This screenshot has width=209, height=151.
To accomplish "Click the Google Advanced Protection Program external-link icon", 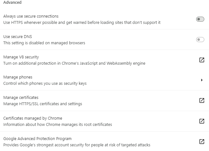I will 202,142.
